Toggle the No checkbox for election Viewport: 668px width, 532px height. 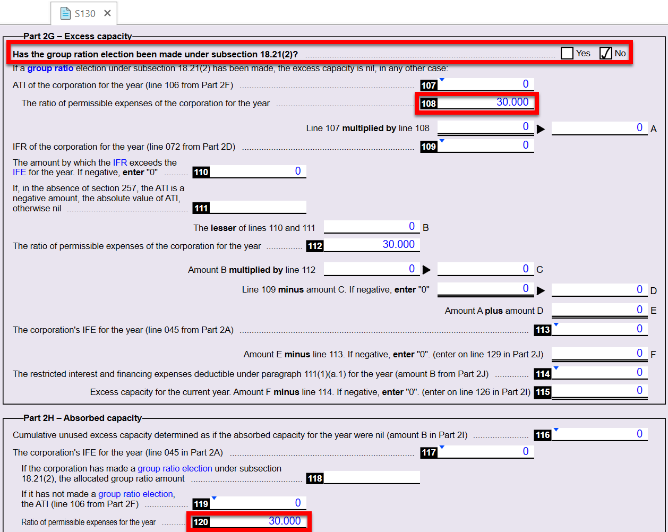coord(606,53)
